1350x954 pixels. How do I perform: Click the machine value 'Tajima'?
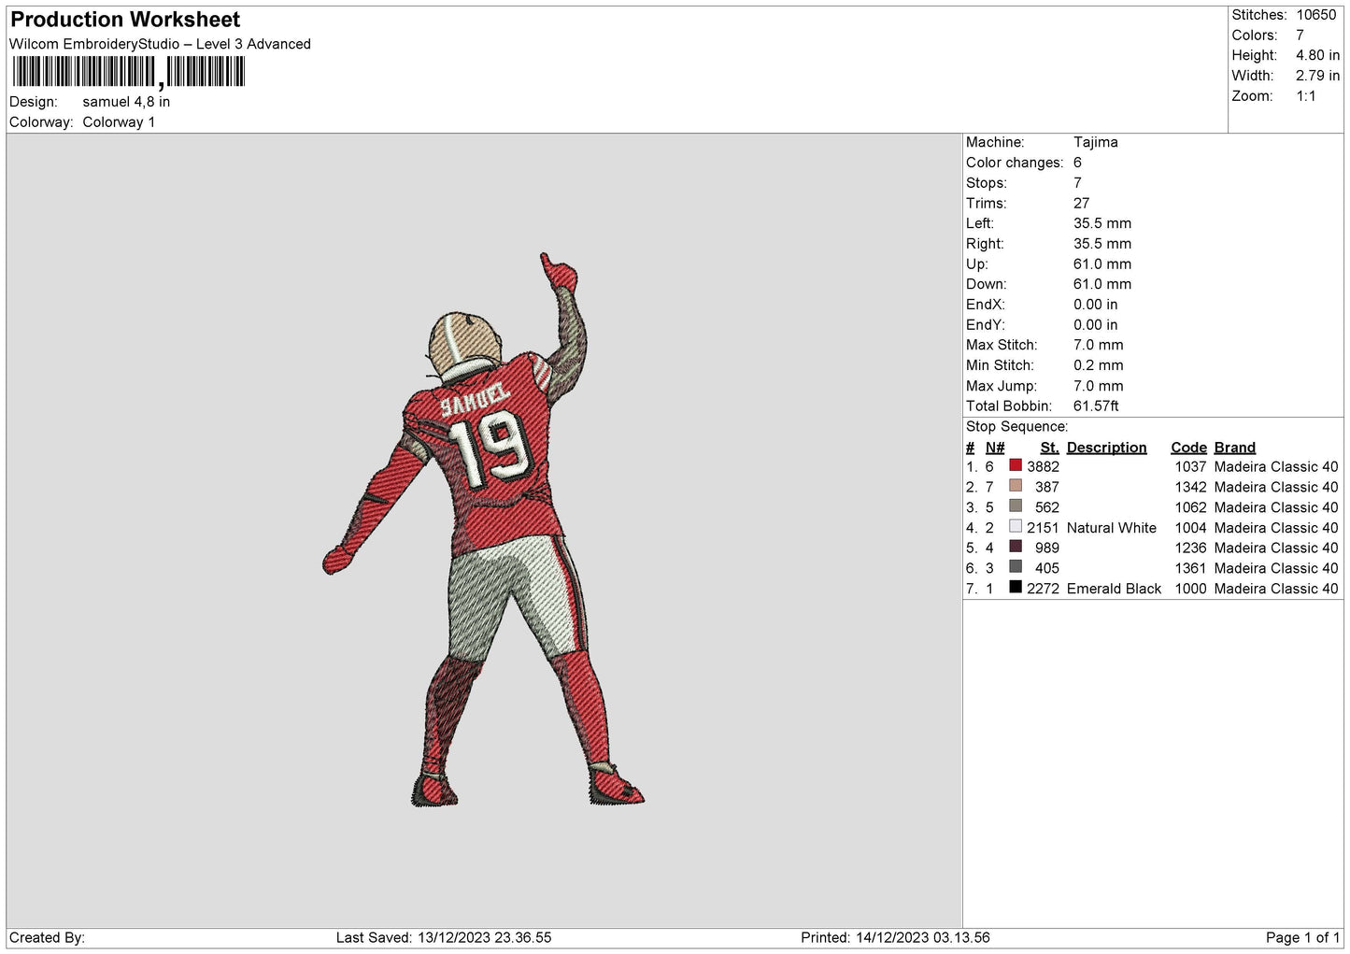click(1095, 142)
